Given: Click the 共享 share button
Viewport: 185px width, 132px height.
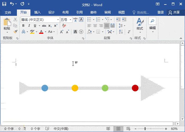Looking at the screenshot, I should [174, 12].
